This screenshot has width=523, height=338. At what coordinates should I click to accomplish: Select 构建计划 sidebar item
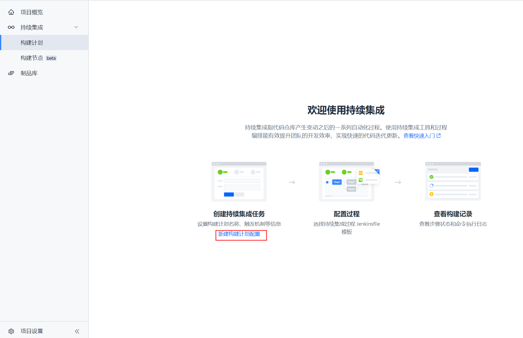click(32, 43)
